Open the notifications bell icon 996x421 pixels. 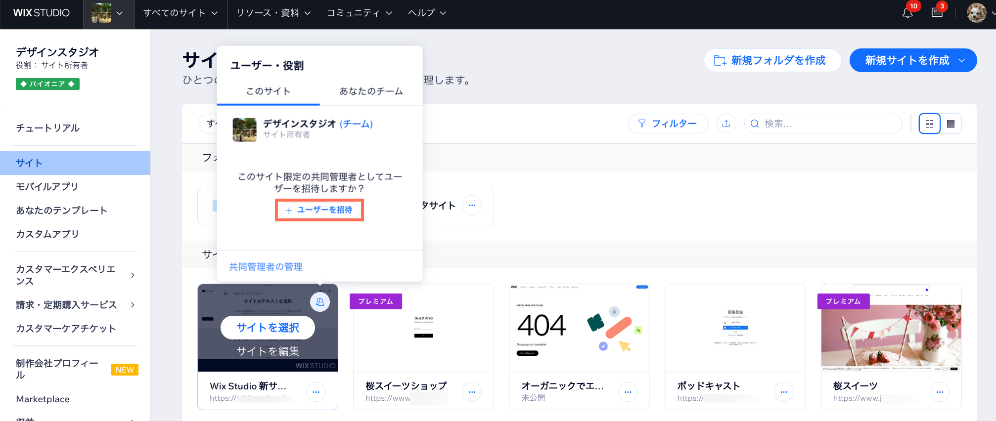(907, 13)
